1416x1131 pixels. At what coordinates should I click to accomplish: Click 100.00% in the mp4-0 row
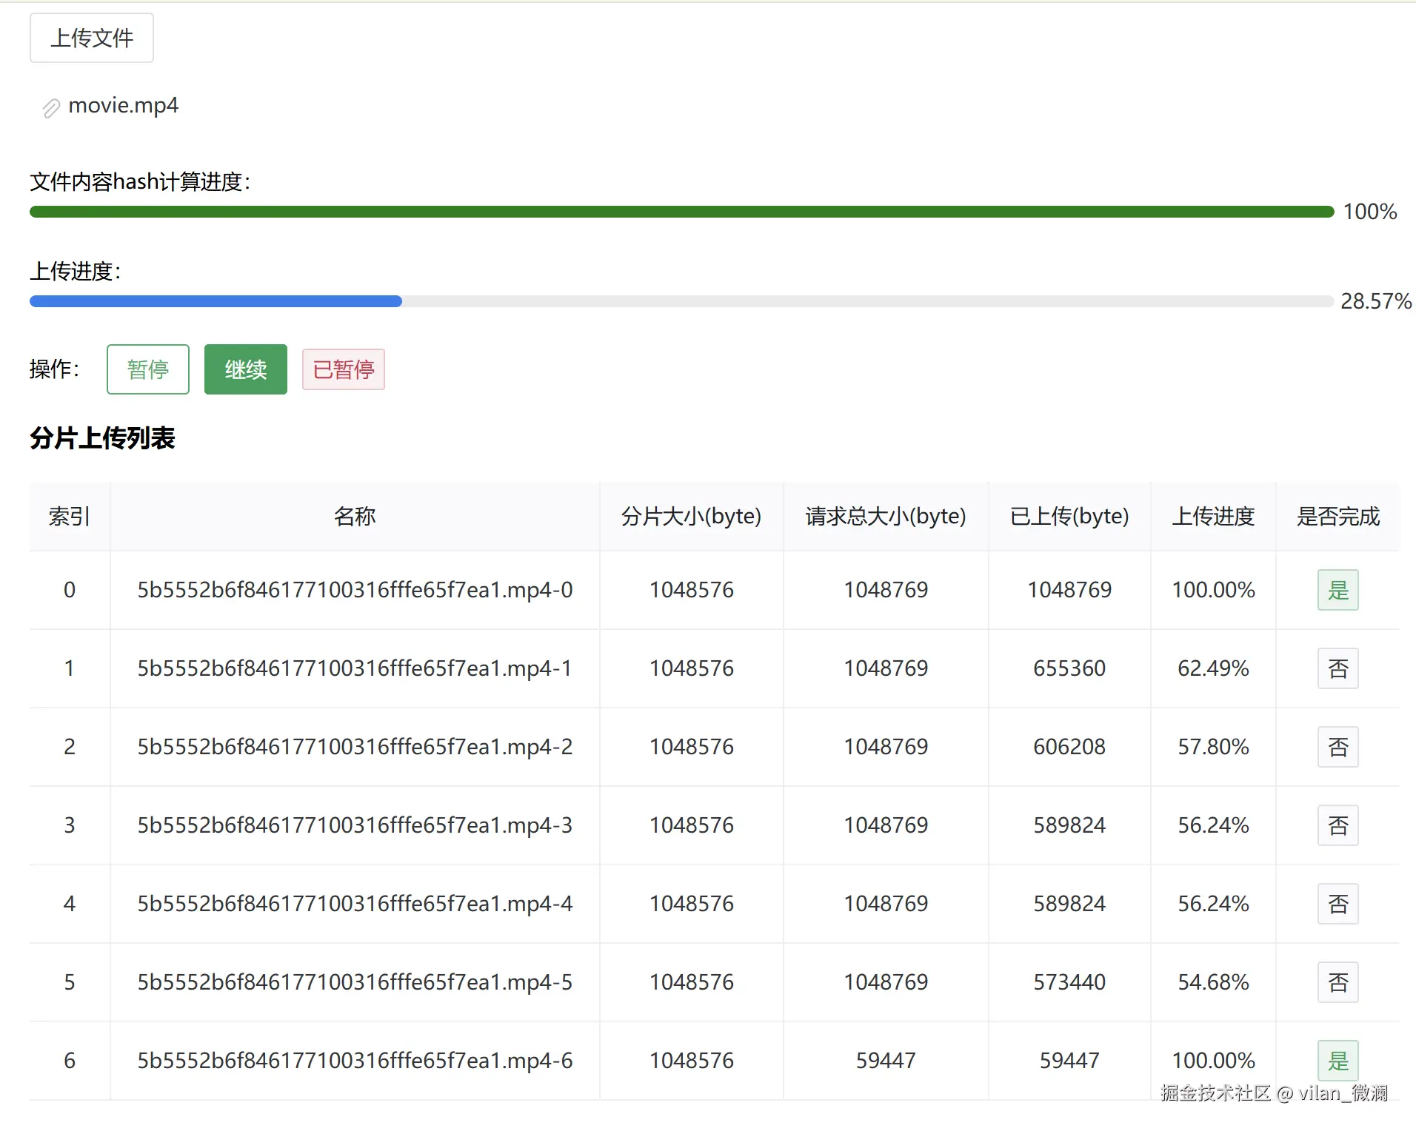click(1213, 590)
